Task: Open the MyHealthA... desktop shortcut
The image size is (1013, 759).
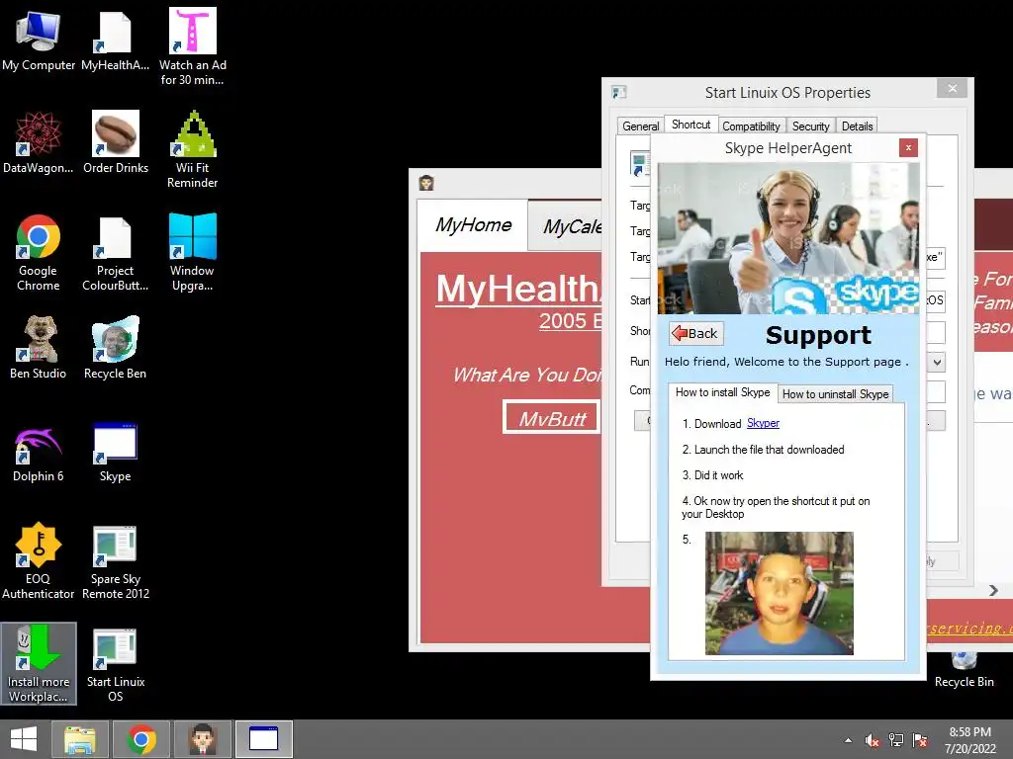Action: click(x=115, y=40)
